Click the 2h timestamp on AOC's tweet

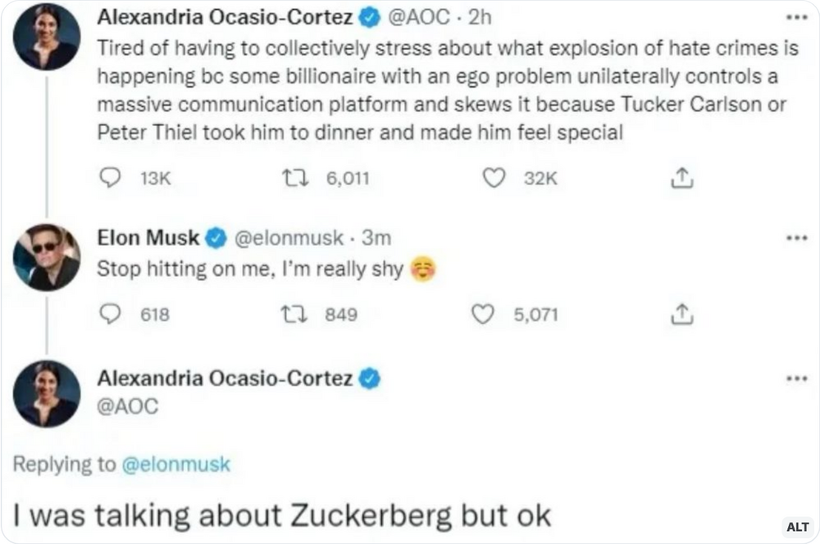tap(478, 17)
